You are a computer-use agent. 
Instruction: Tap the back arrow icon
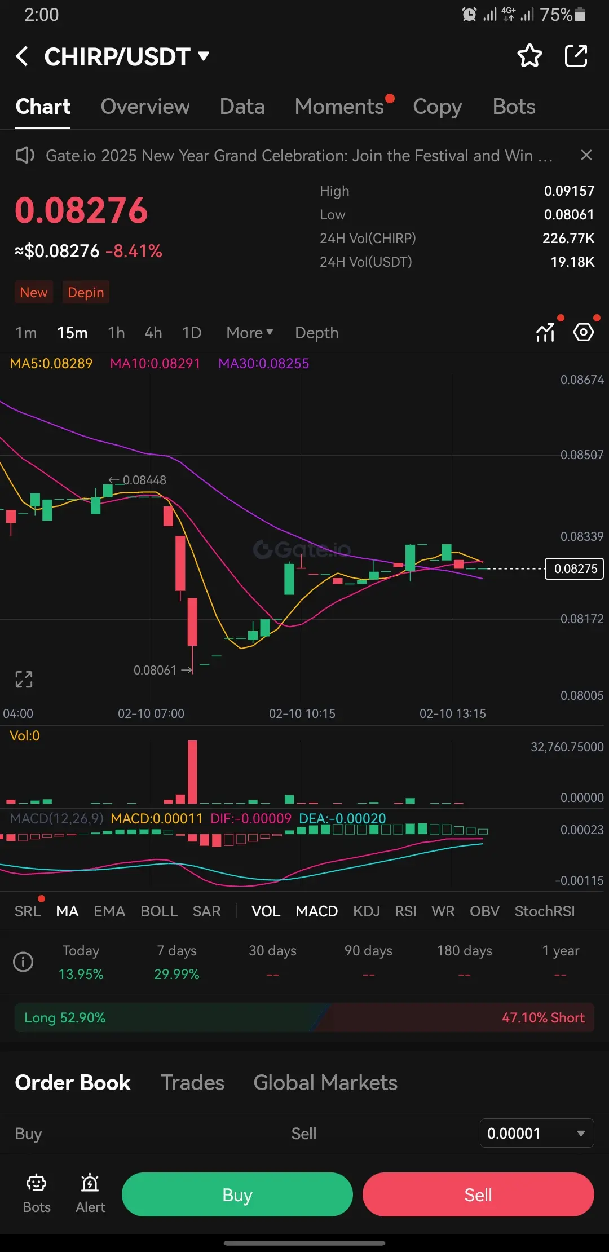(22, 56)
